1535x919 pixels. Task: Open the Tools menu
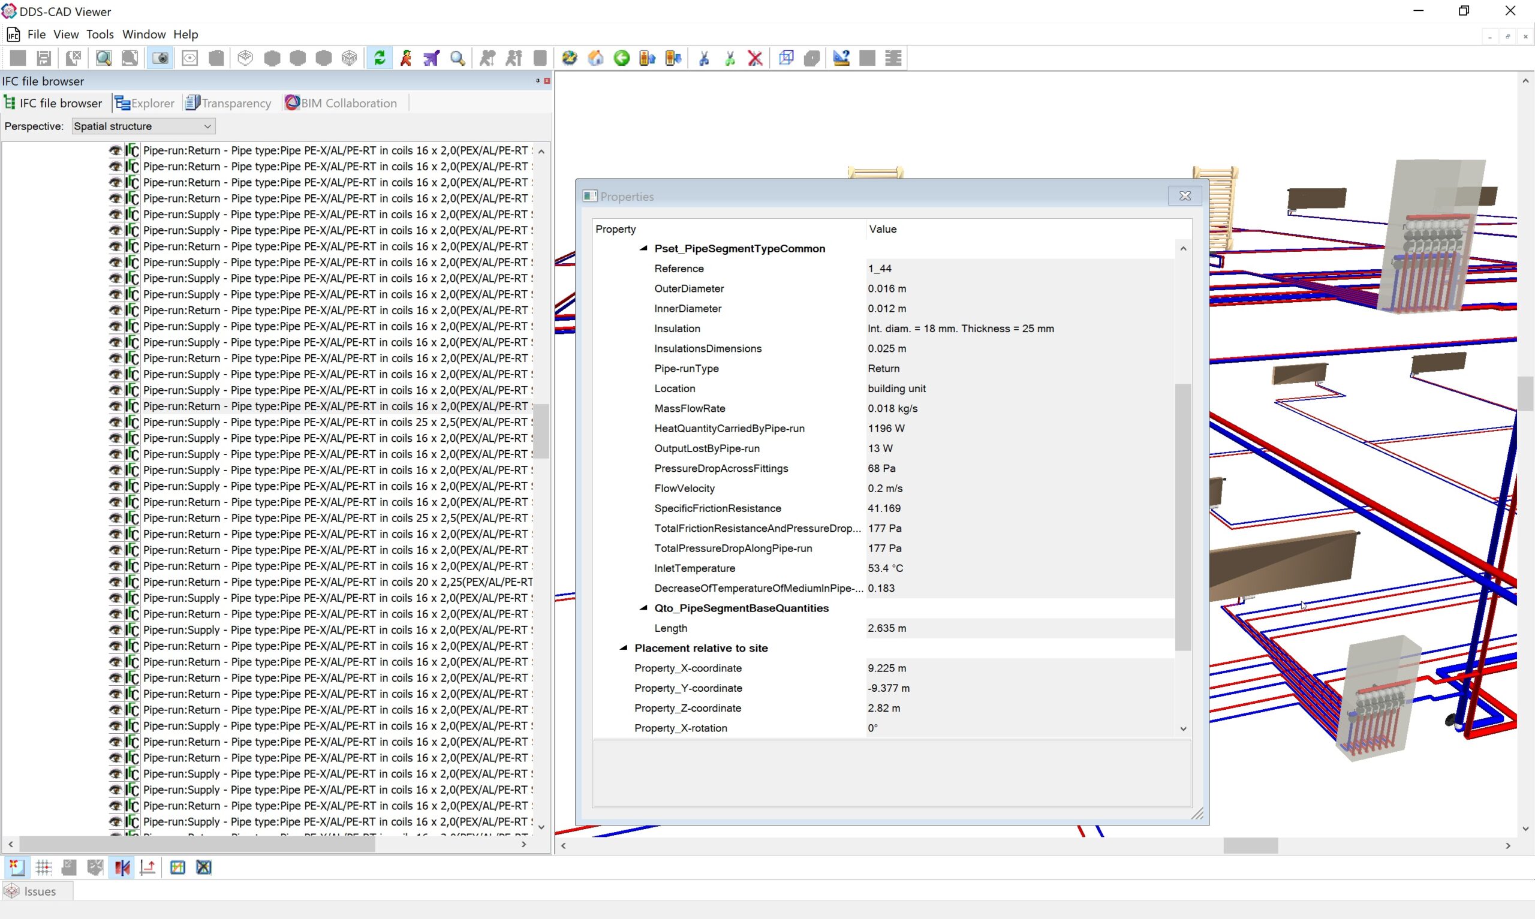[100, 34]
